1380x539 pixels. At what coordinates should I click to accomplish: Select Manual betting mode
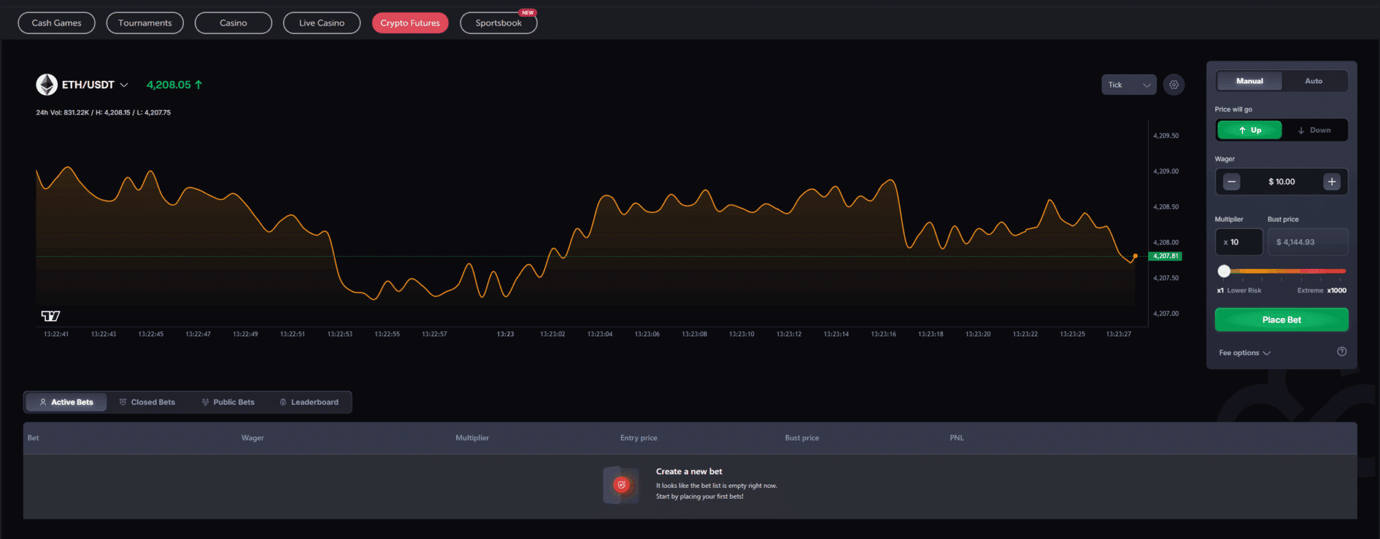tap(1250, 81)
